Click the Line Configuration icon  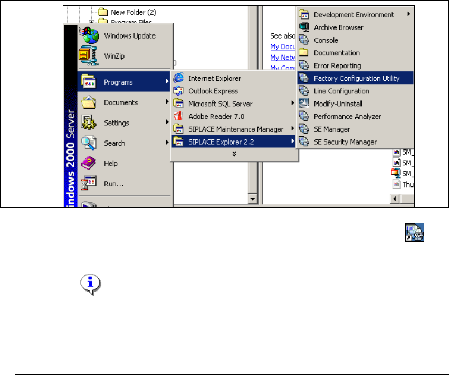click(304, 91)
